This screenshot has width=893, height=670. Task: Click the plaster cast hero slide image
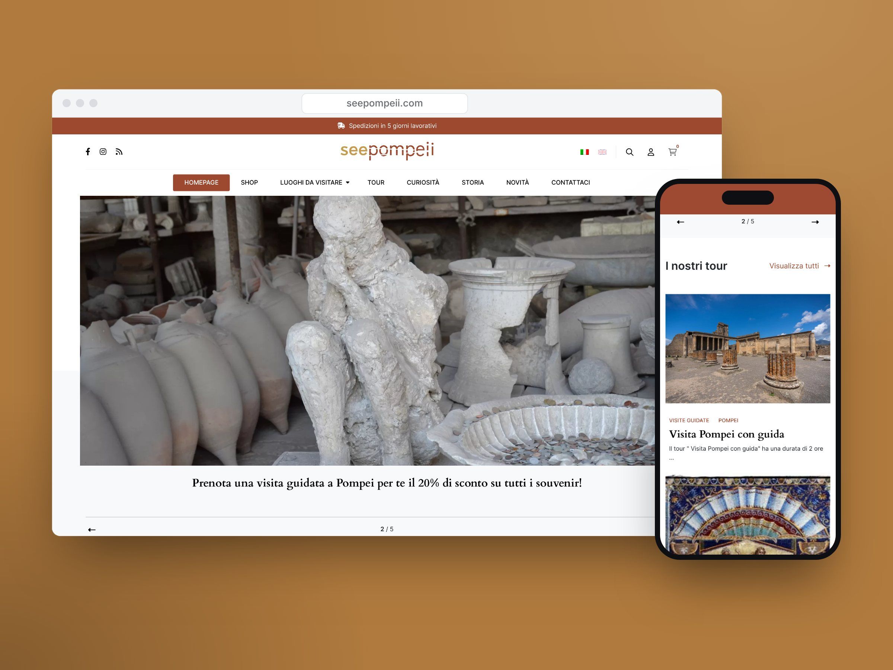click(367, 331)
